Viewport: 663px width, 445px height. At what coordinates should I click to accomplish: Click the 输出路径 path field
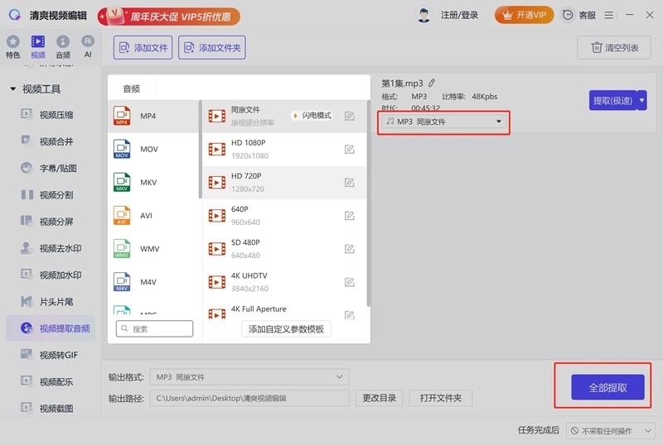click(249, 398)
